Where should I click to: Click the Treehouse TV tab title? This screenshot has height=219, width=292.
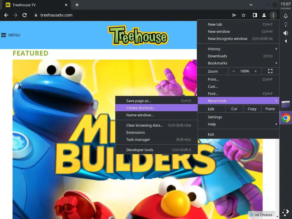(24, 5)
